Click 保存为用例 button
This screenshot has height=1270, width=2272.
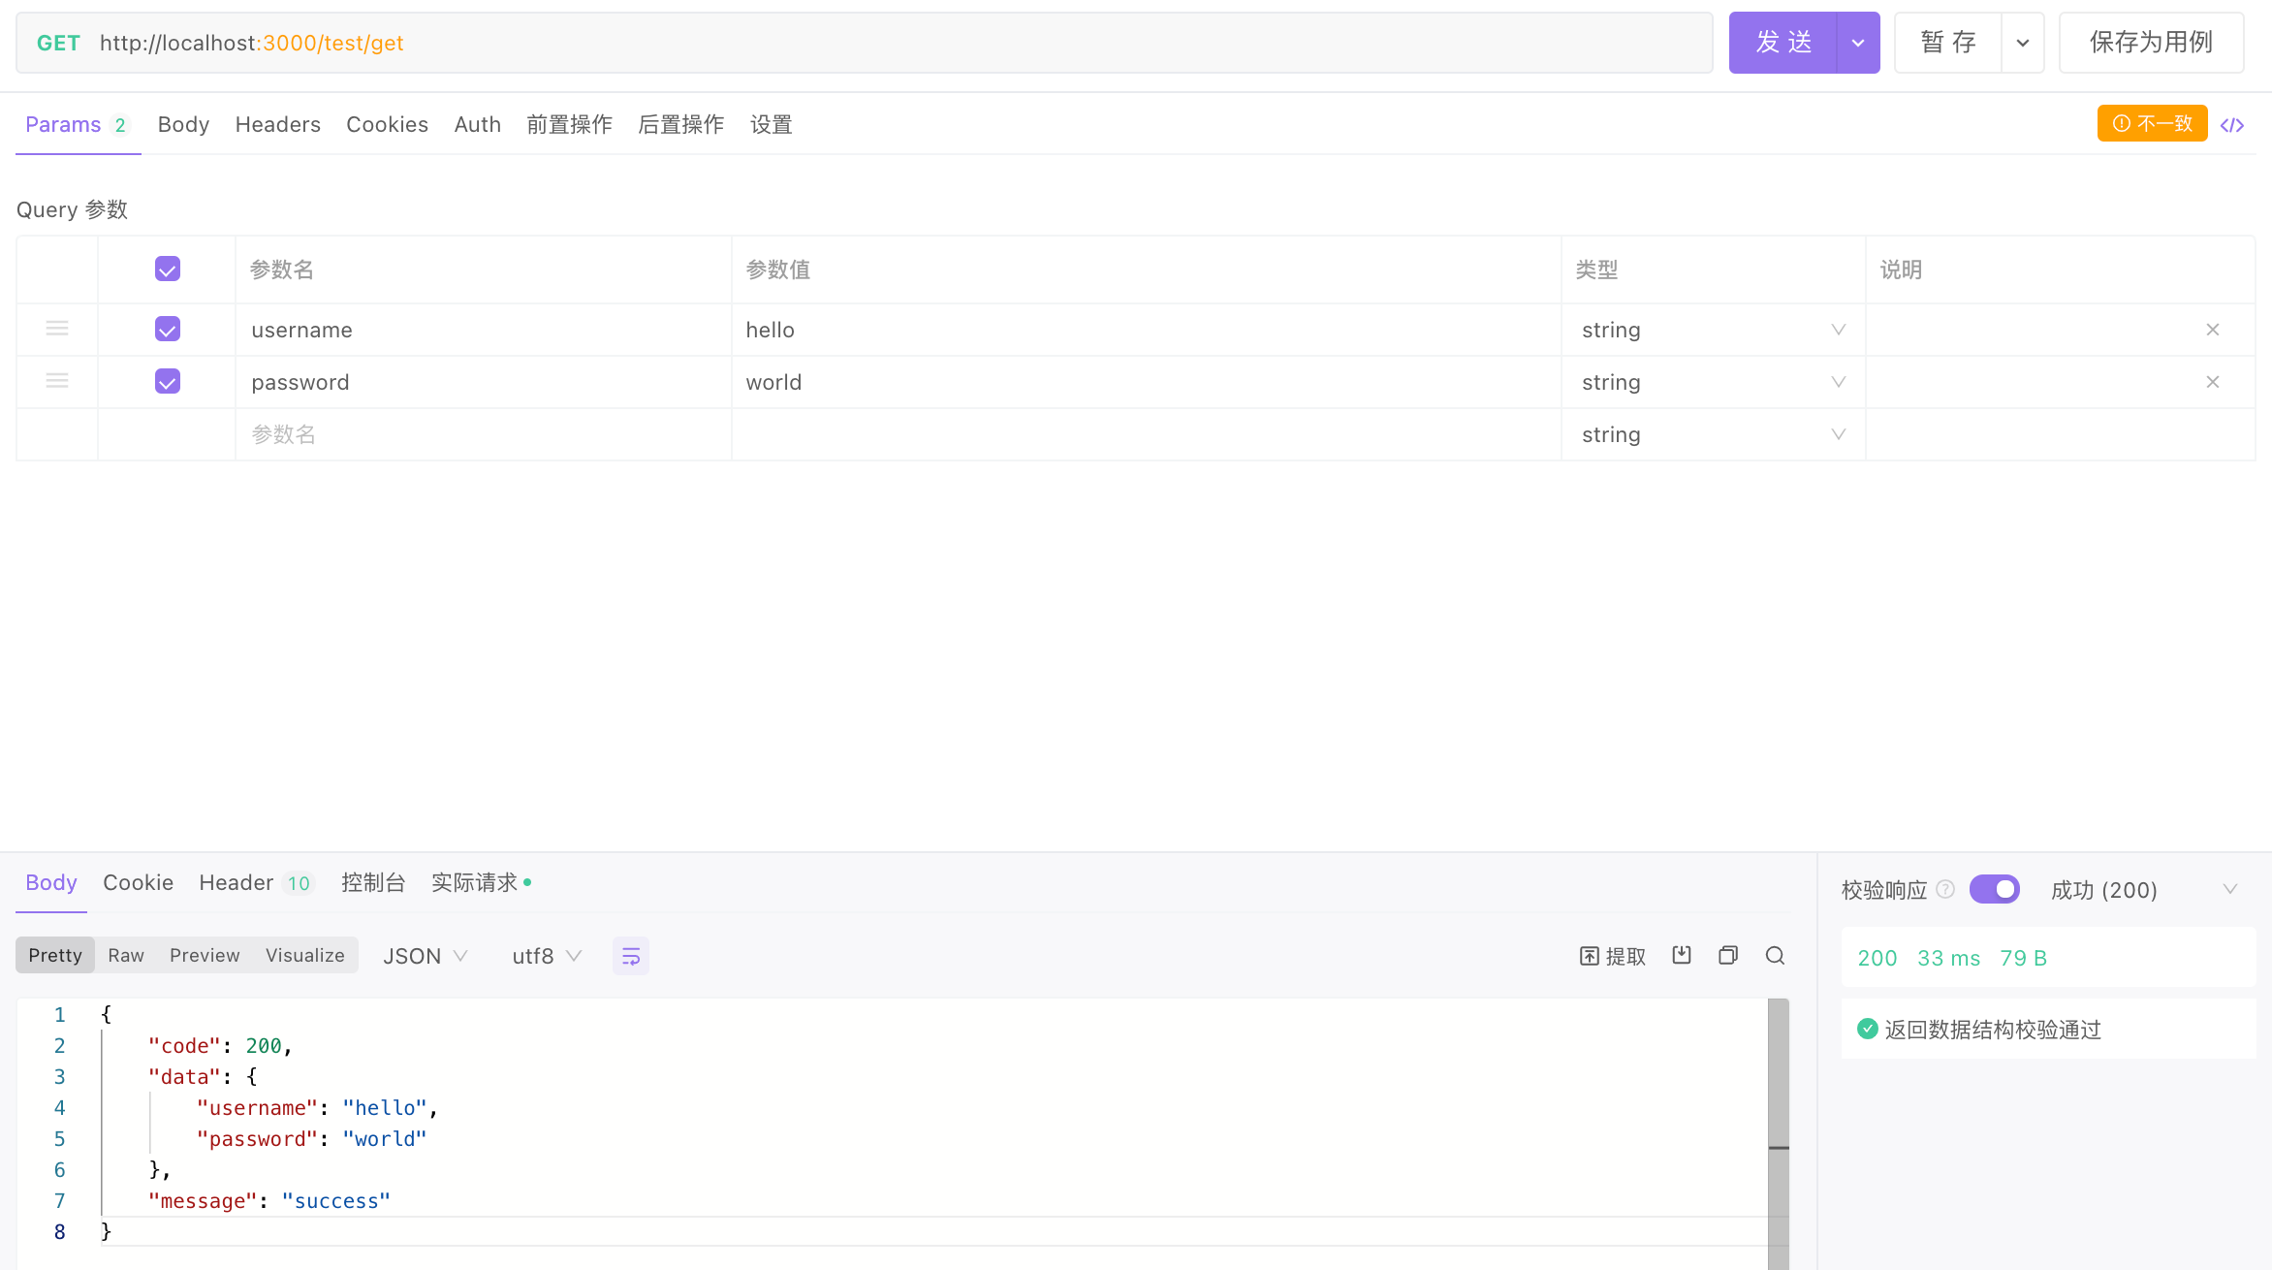coord(2151,43)
